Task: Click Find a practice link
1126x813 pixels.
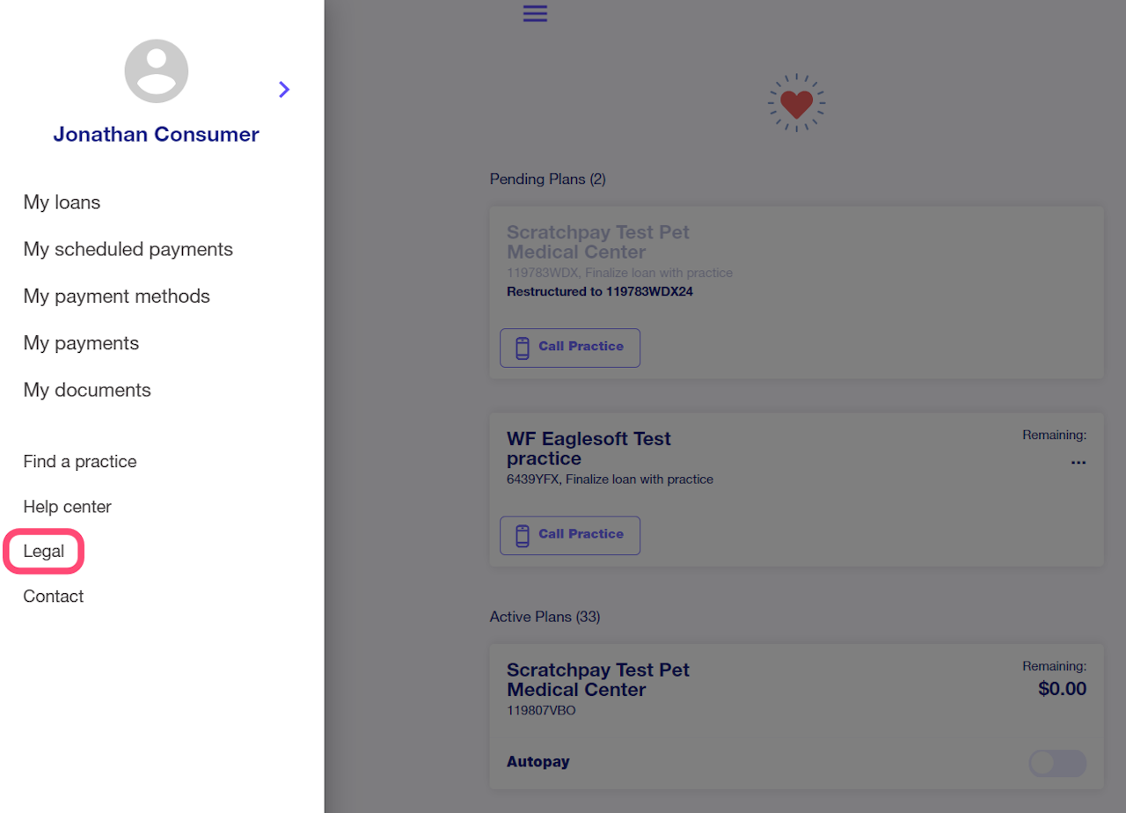Action: click(x=80, y=461)
